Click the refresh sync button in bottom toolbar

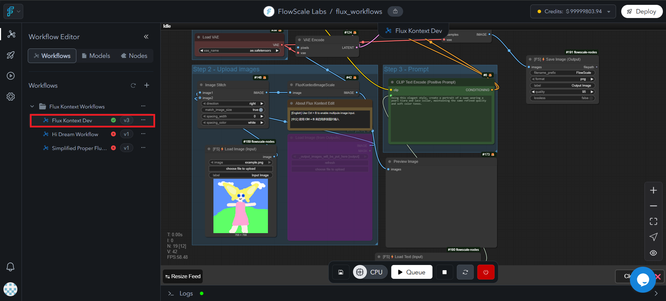(465, 272)
